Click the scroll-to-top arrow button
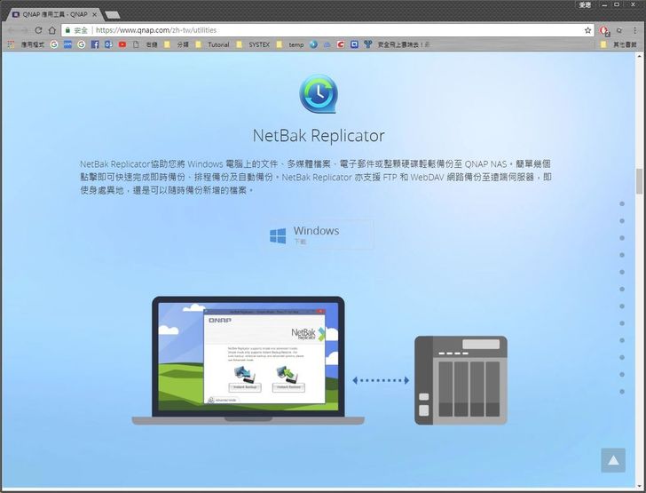 [x=613, y=460]
